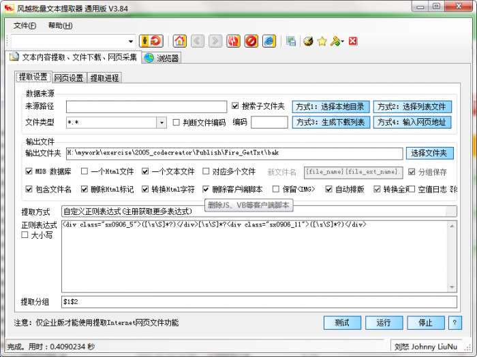Click the round golden tool icon
The height and width of the screenshot is (357, 477).
[x=308, y=41]
